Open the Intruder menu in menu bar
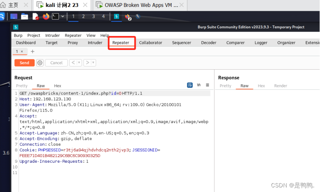This screenshot has width=320, height=192. [52, 35]
